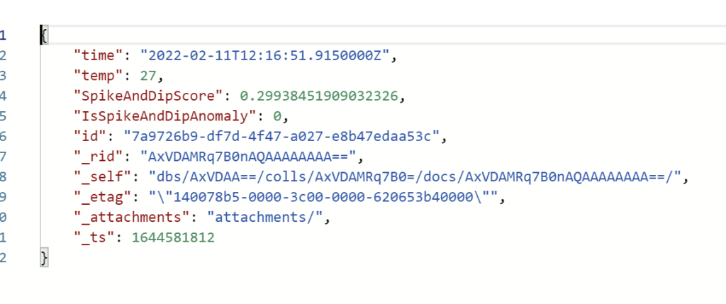The width and height of the screenshot is (726, 304).
Task: Click the _ts value 1644581812
Action: click(x=173, y=238)
